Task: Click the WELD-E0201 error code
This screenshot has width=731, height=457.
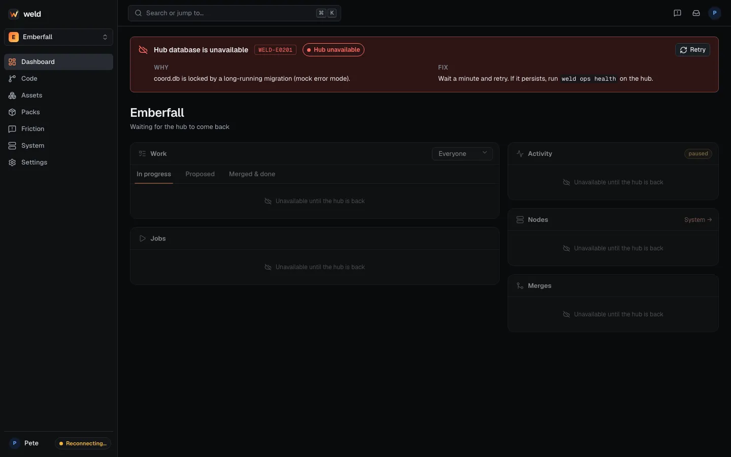Action: pos(275,50)
